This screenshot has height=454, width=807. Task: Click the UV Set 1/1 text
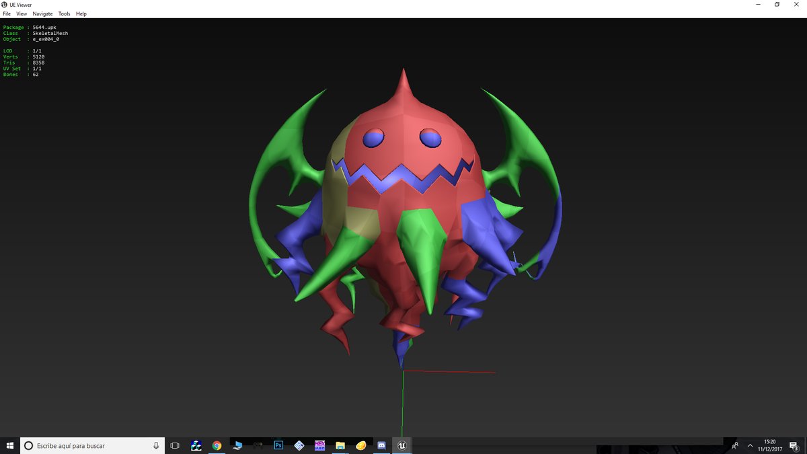click(22, 69)
